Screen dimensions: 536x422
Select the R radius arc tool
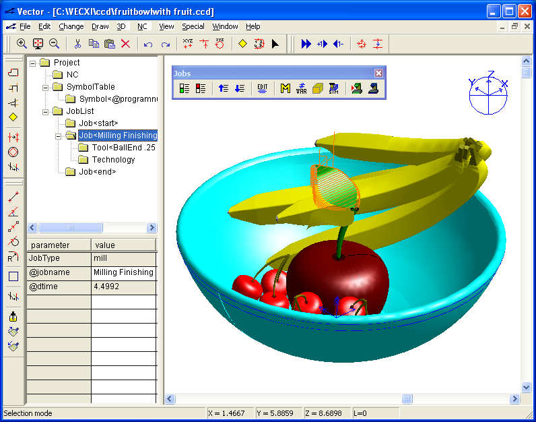point(13,257)
